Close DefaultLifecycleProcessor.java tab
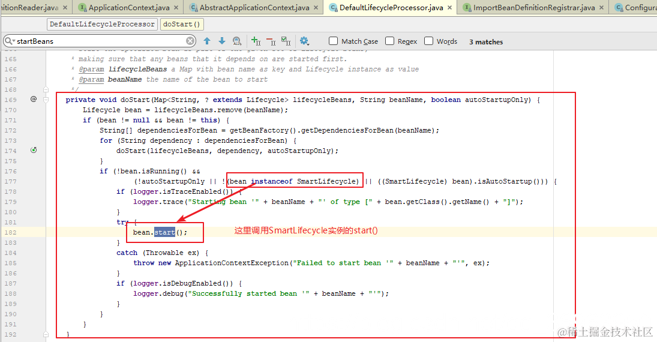This screenshot has height=342, width=657. [x=449, y=8]
